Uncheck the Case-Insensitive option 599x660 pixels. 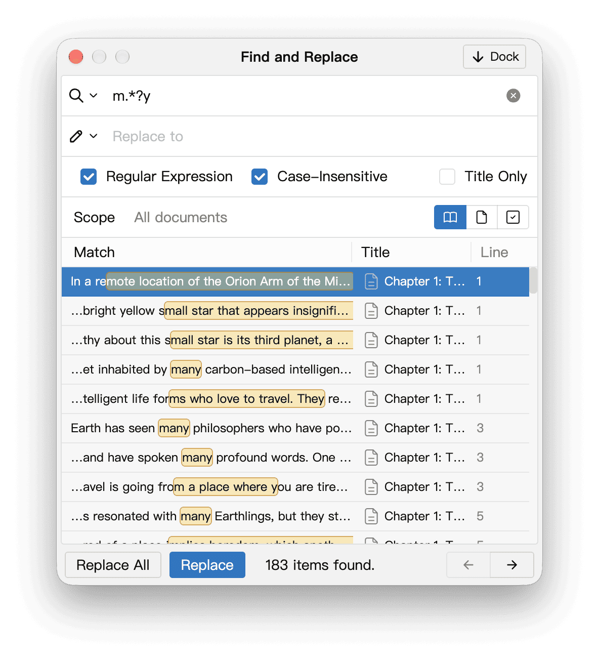point(260,177)
